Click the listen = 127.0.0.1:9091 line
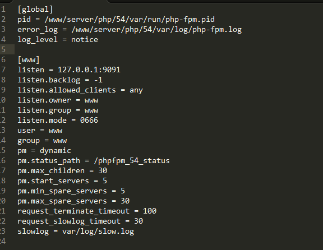 pos(69,70)
